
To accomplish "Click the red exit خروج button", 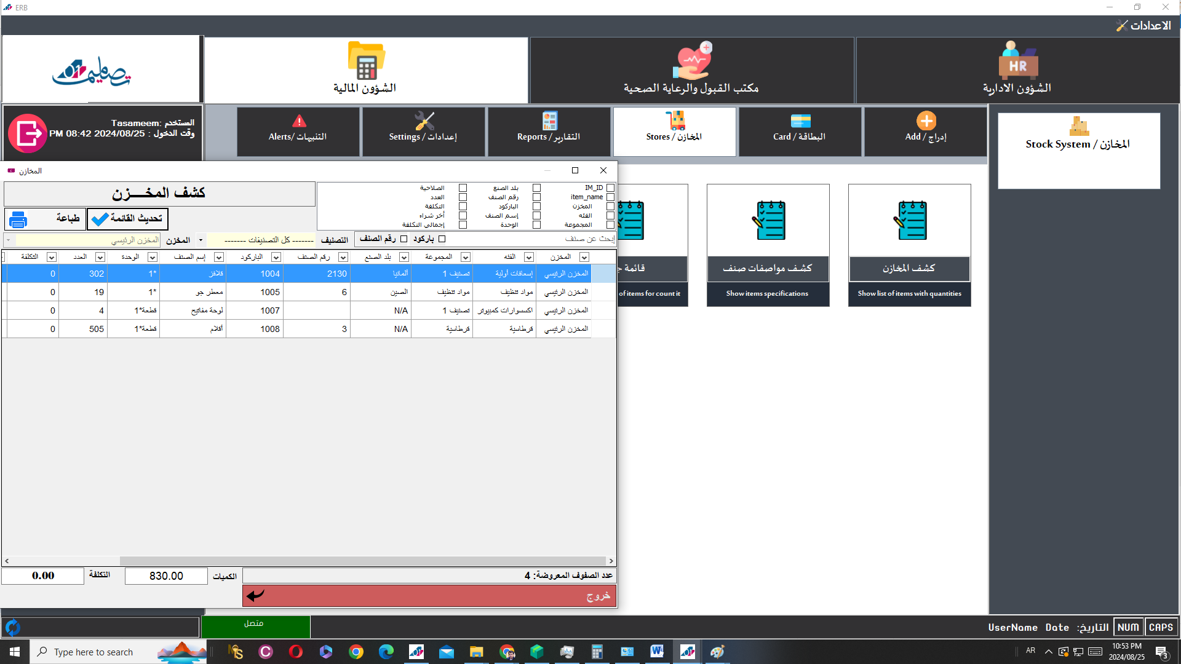I will [x=429, y=596].
